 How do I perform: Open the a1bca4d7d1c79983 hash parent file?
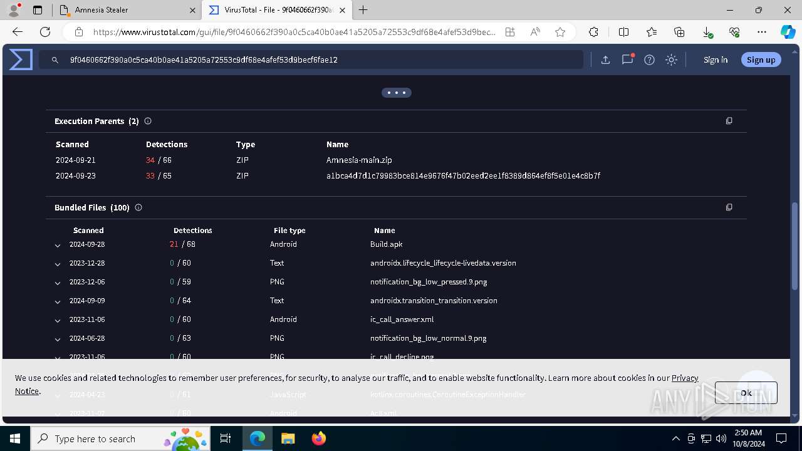[463, 176]
